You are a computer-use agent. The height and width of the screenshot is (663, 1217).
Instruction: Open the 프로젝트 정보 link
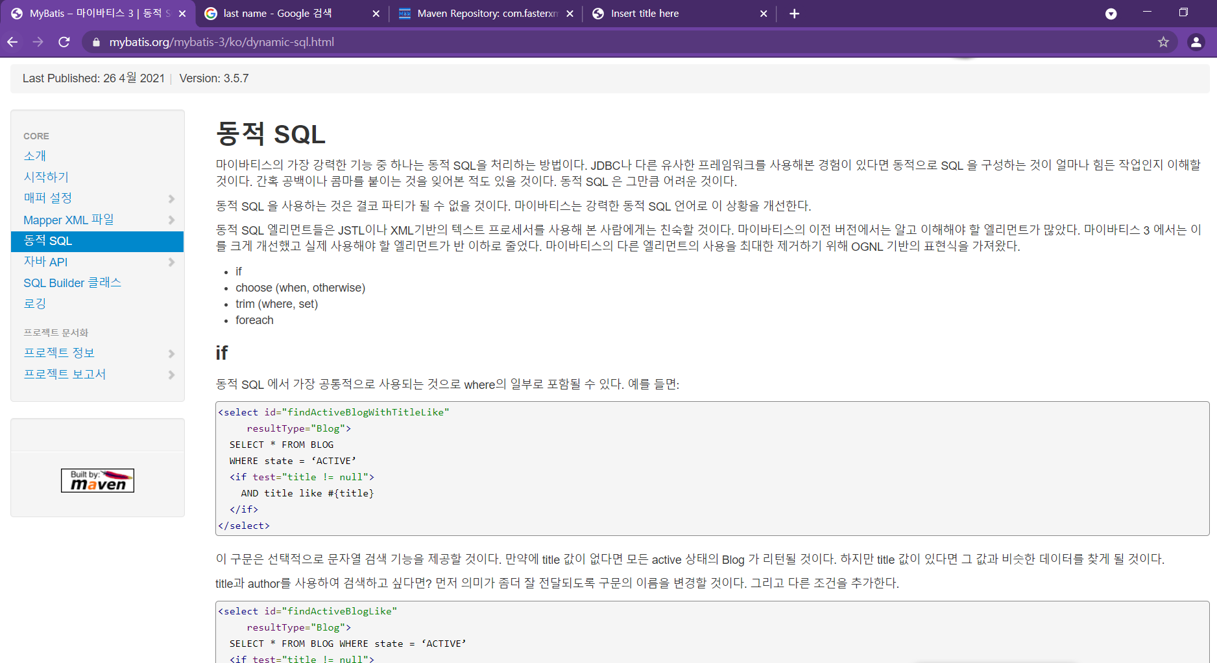(59, 353)
